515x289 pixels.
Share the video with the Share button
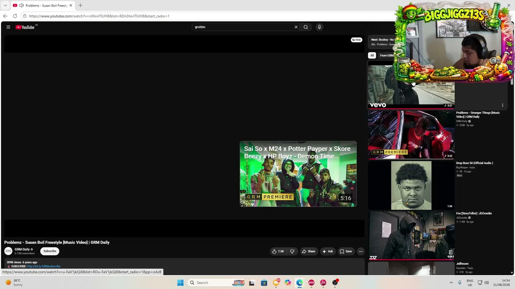point(309,251)
